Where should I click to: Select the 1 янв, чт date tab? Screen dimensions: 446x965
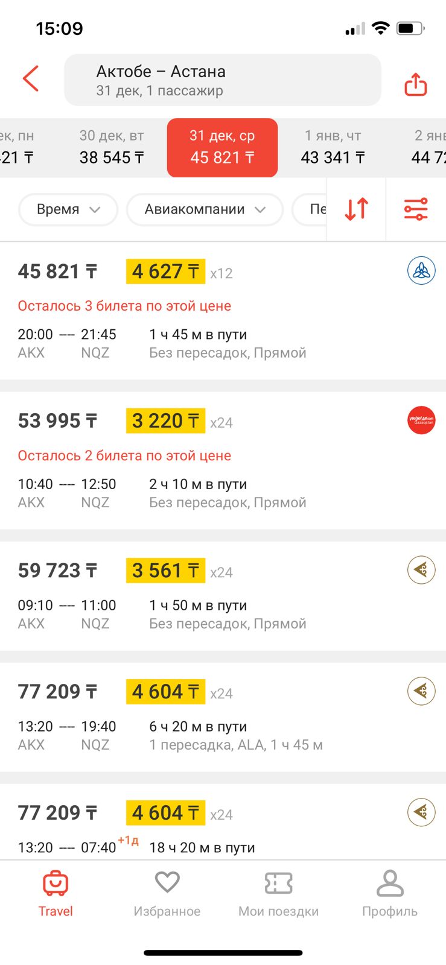[333, 147]
